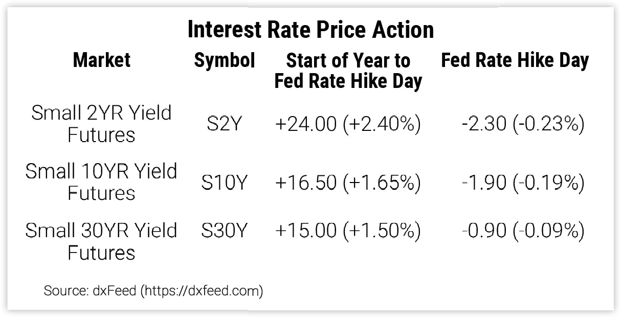This screenshot has width=622, height=318.
Task: Click the -0.90 (-0.09%) hike day cell
Action: [x=523, y=231]
